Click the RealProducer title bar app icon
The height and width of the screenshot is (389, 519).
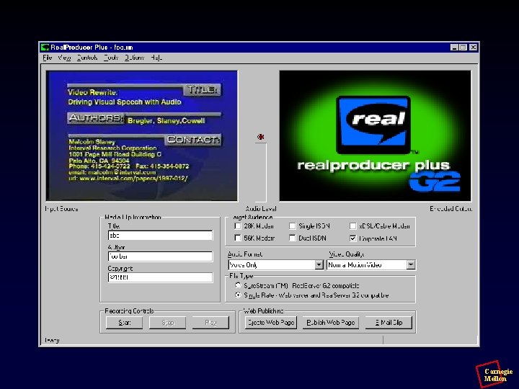(45, 48)
